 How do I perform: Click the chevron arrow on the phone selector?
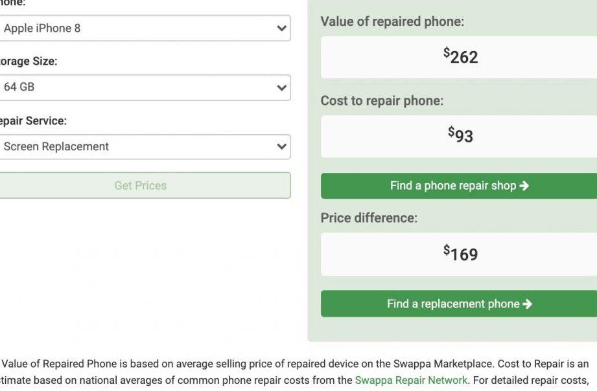[281, 28]
